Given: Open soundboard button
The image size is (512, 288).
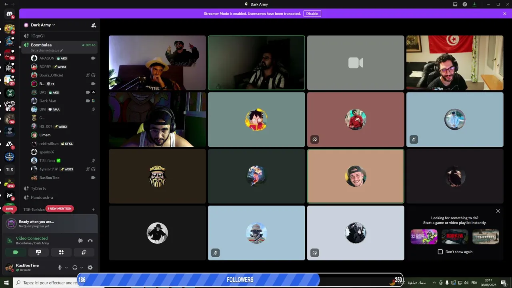Looking at the screenshot, I should pos(84,252).
